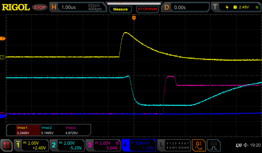
Task: Toggle channel 2 cyan channel panel
Action: click(67, 145)
